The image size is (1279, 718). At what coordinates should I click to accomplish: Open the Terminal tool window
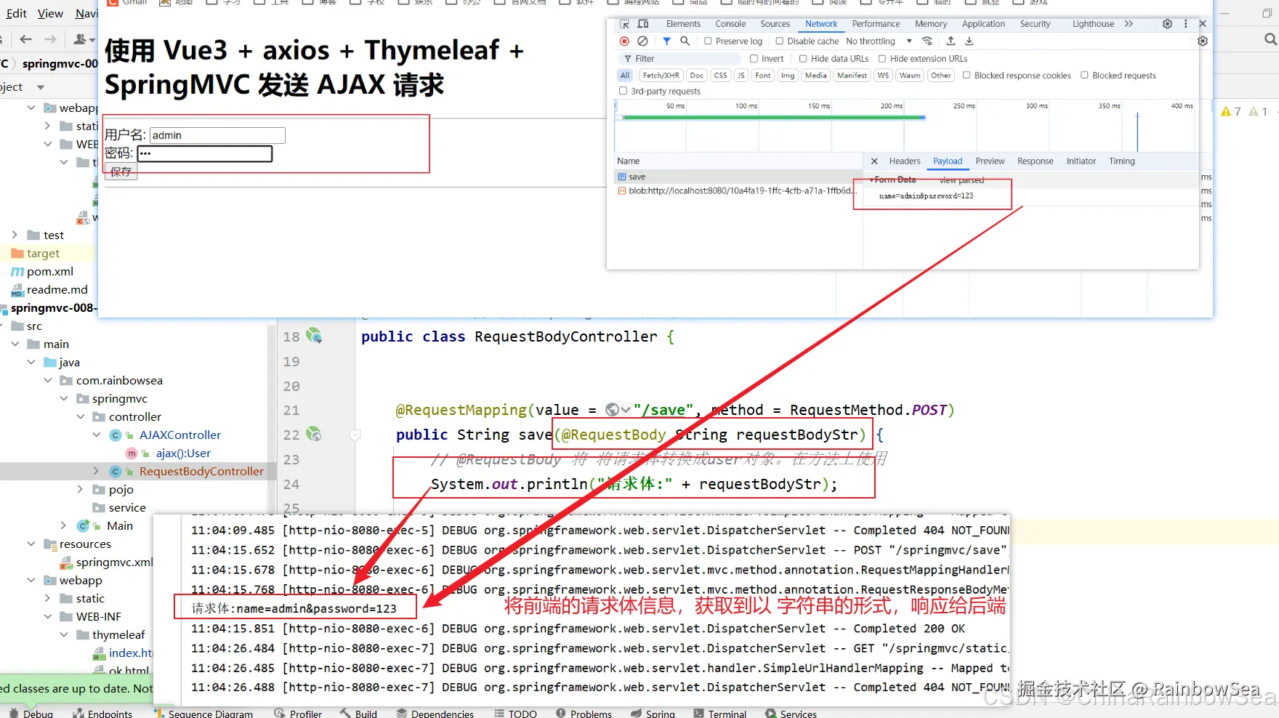coord(720,714)
